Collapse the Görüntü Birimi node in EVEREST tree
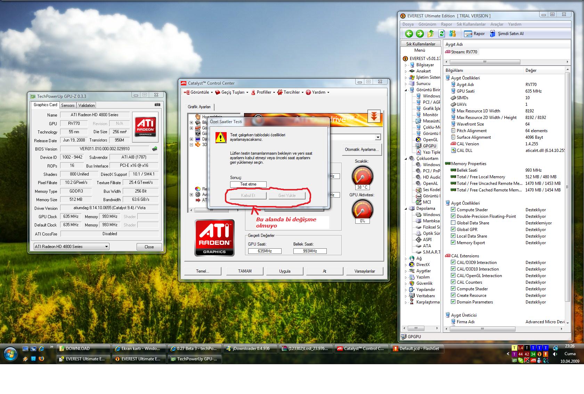 (406, 90)
